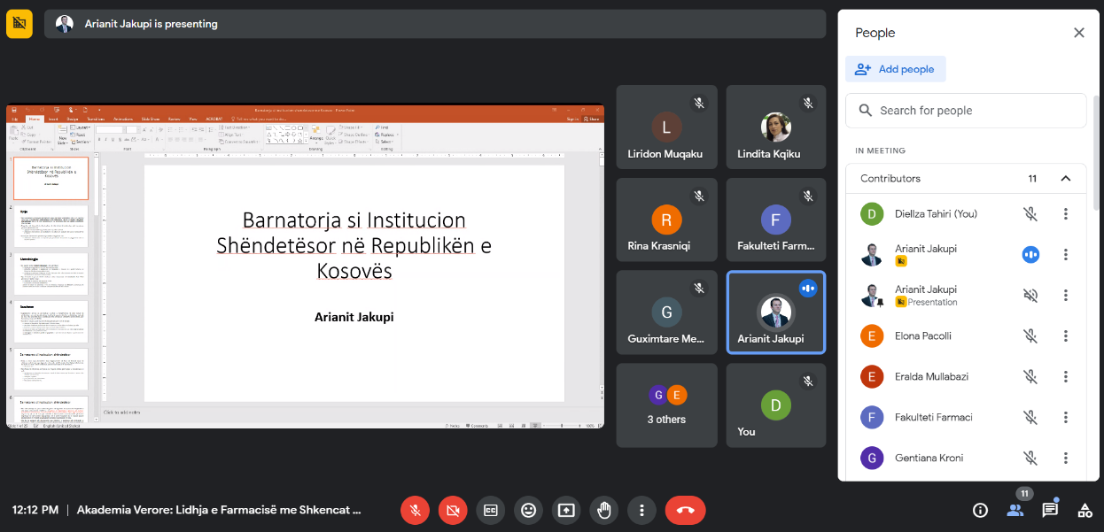Viewport: 1104px width, 532px height.
Task: Open the meeting details info icon
Action: [x=980, y=510]
